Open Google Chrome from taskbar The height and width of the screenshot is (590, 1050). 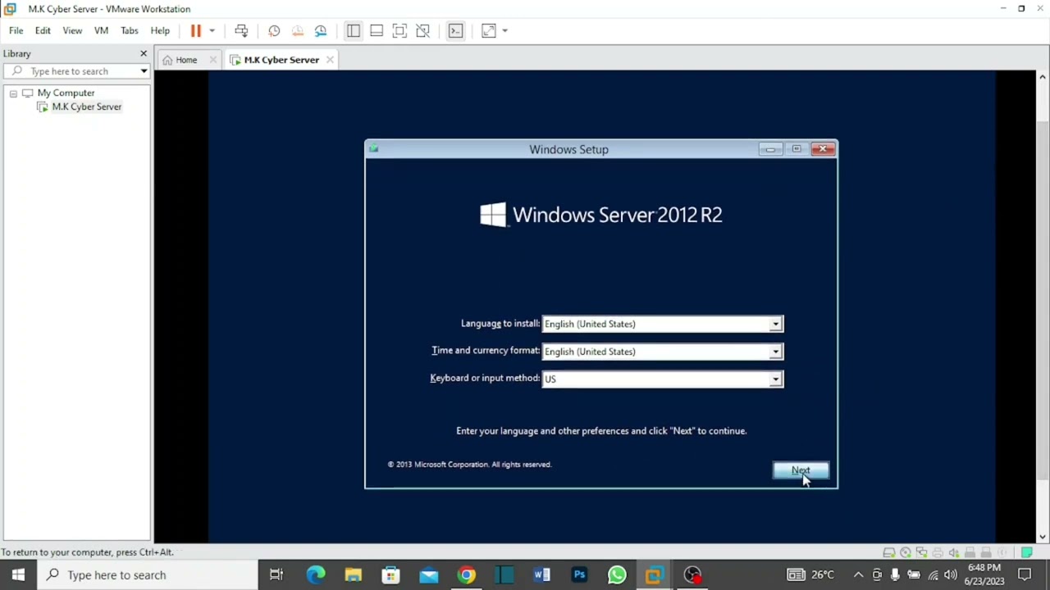466,575
